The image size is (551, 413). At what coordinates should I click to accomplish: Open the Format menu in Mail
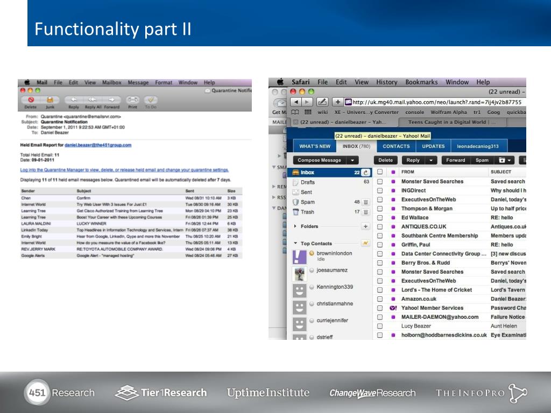click(x=164, y=82)
